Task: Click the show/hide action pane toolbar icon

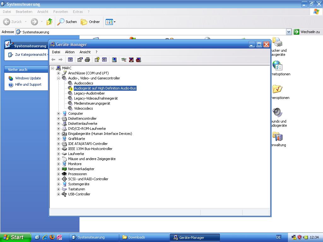Action: coord(104,60)
